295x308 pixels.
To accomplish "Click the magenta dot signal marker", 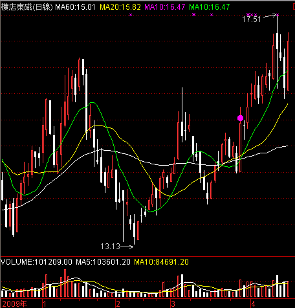I will [240, 118].
